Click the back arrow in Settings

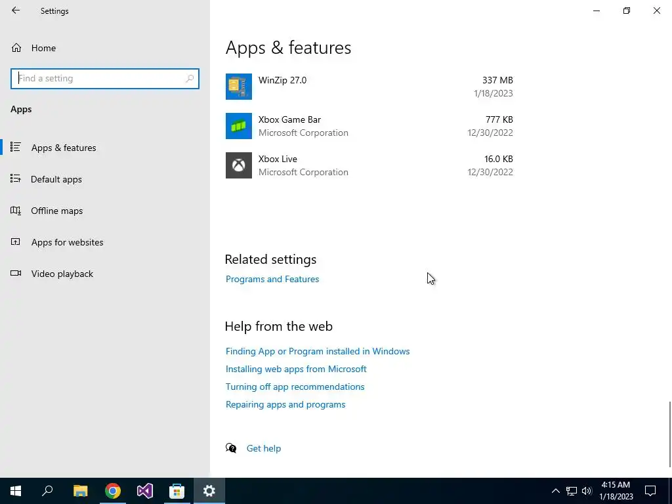(16, 10)
